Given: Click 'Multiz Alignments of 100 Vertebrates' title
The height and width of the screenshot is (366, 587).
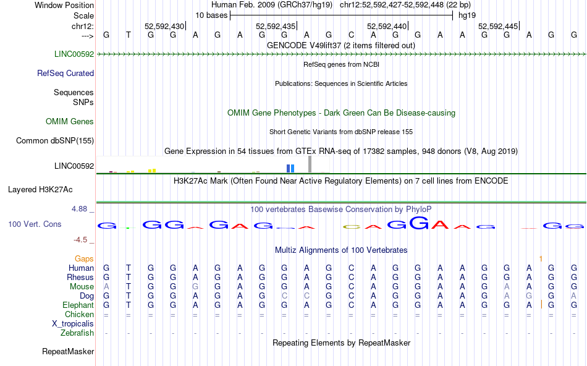Looking at the screenshot, I should (341, 250).
